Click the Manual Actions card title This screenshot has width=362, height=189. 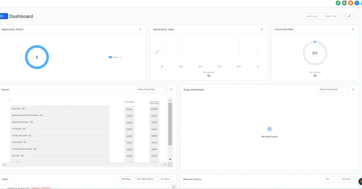click(192, 179)
